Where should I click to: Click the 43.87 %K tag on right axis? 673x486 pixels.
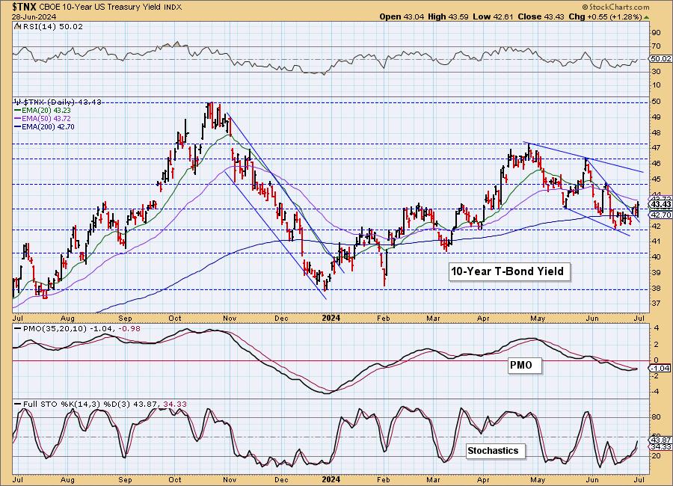coord(661,440)
